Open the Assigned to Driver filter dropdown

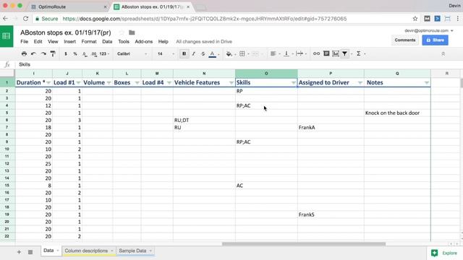click(x=360, y=83)
